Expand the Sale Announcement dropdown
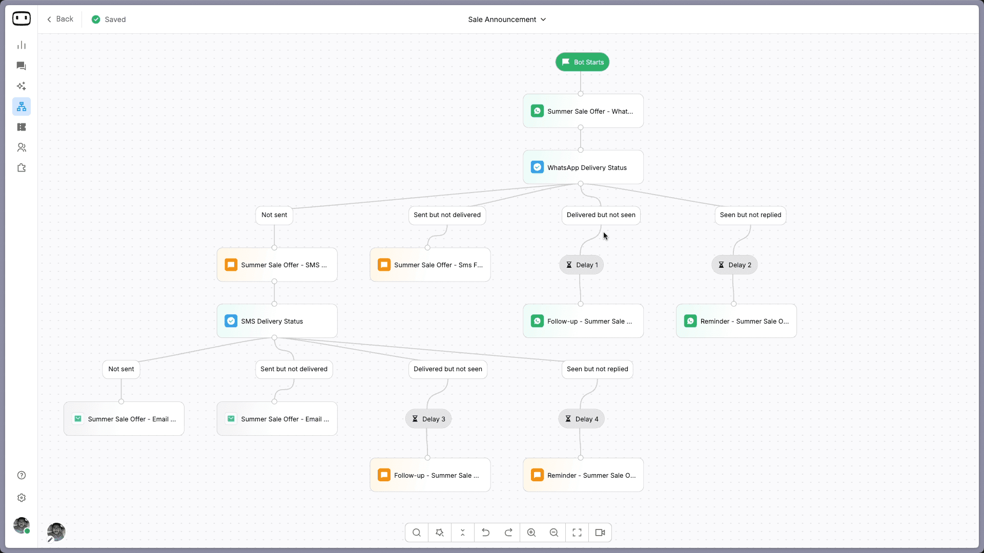Image resolution: width=984 pixels, height=553 pixels. click(506, 19)
